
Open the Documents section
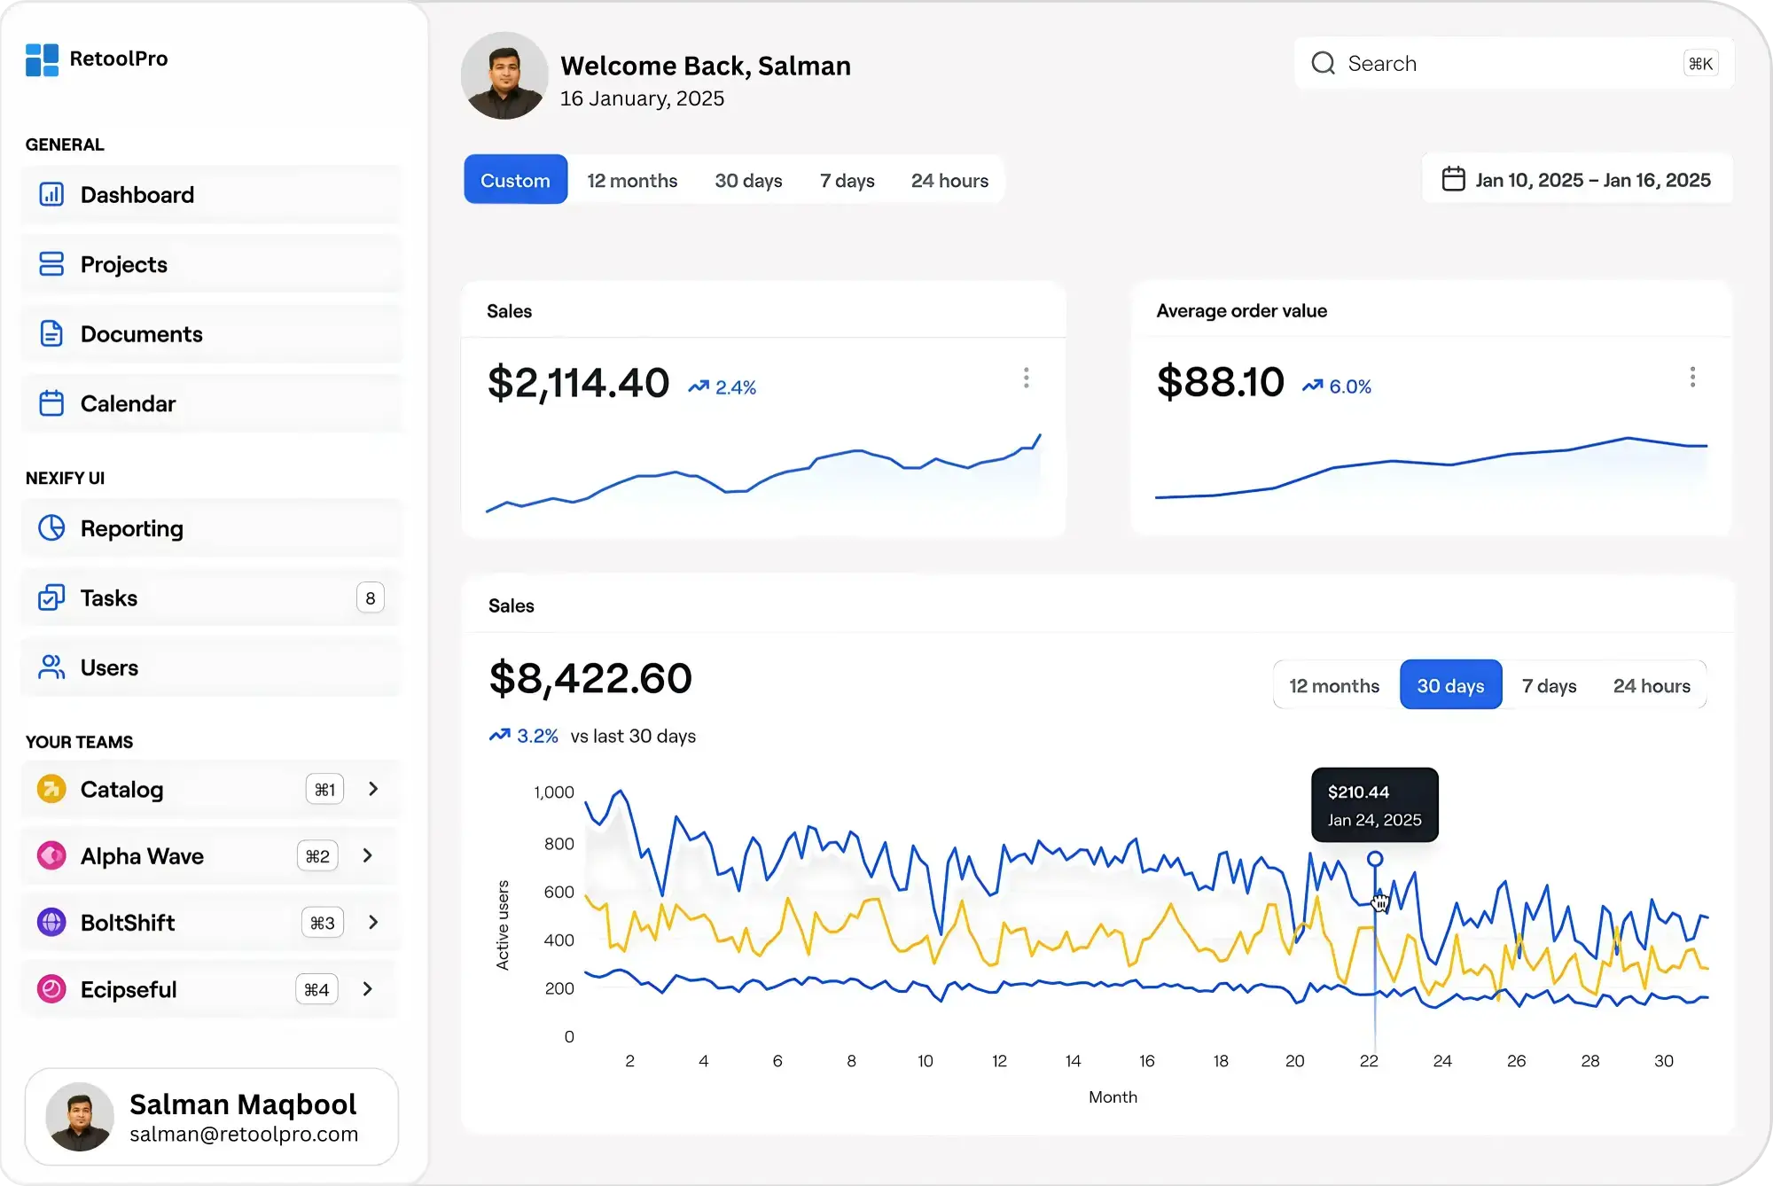coord(140,334)
